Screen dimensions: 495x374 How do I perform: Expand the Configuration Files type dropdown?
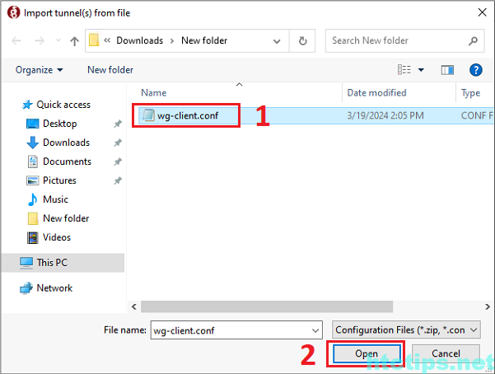[x=406, y=330]
